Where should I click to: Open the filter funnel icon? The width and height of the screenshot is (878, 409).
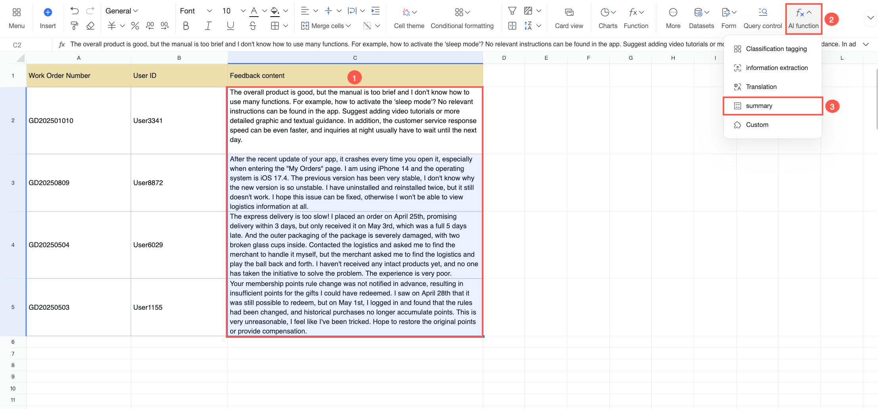point(512,11)
